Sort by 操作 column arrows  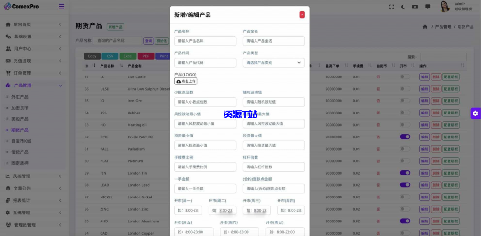(462, 66)
